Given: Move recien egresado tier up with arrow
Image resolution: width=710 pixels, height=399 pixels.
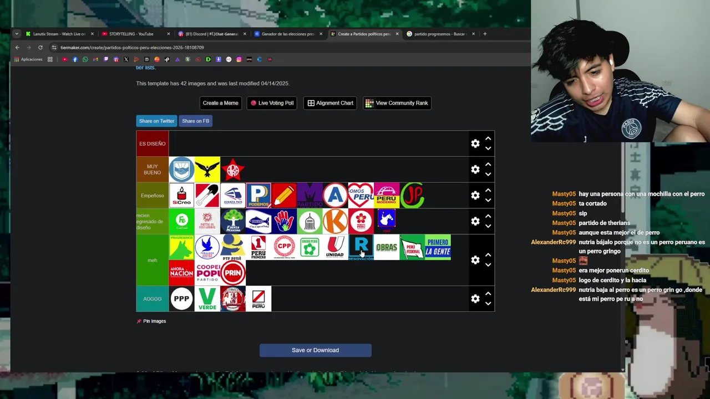Looking at the screenshot, I should [488, 216].
